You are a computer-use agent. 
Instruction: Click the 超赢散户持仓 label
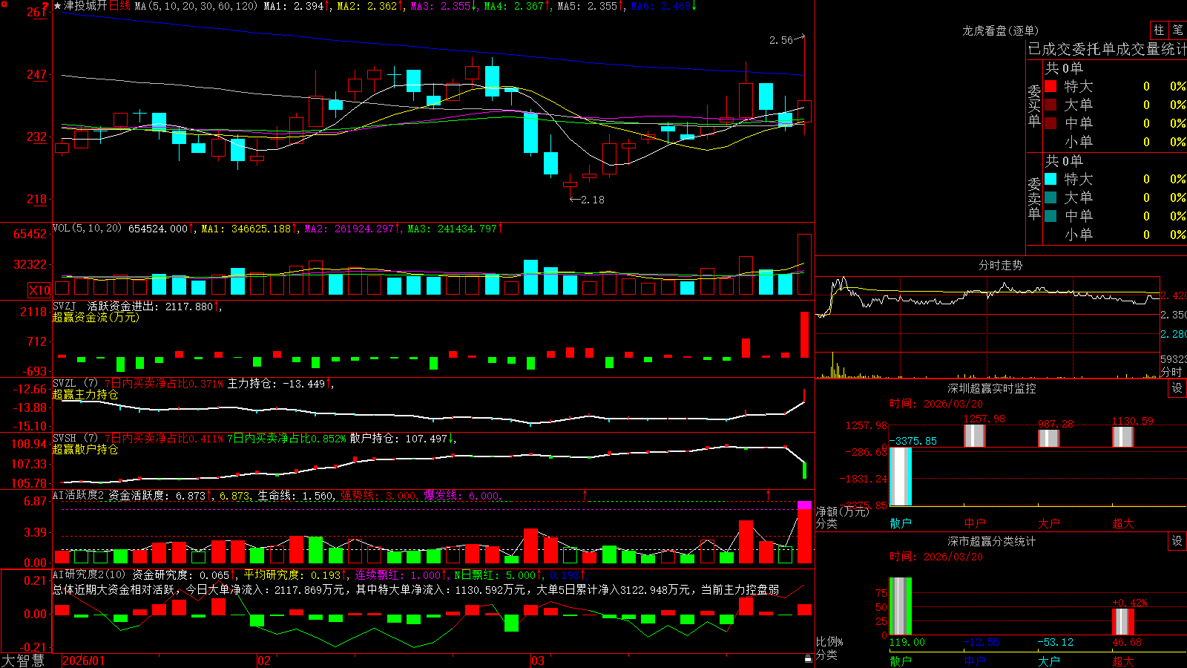(x=85, y=449)
